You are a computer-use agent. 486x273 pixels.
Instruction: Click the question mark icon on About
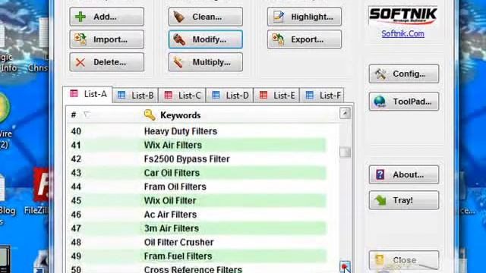pos(380,174)
